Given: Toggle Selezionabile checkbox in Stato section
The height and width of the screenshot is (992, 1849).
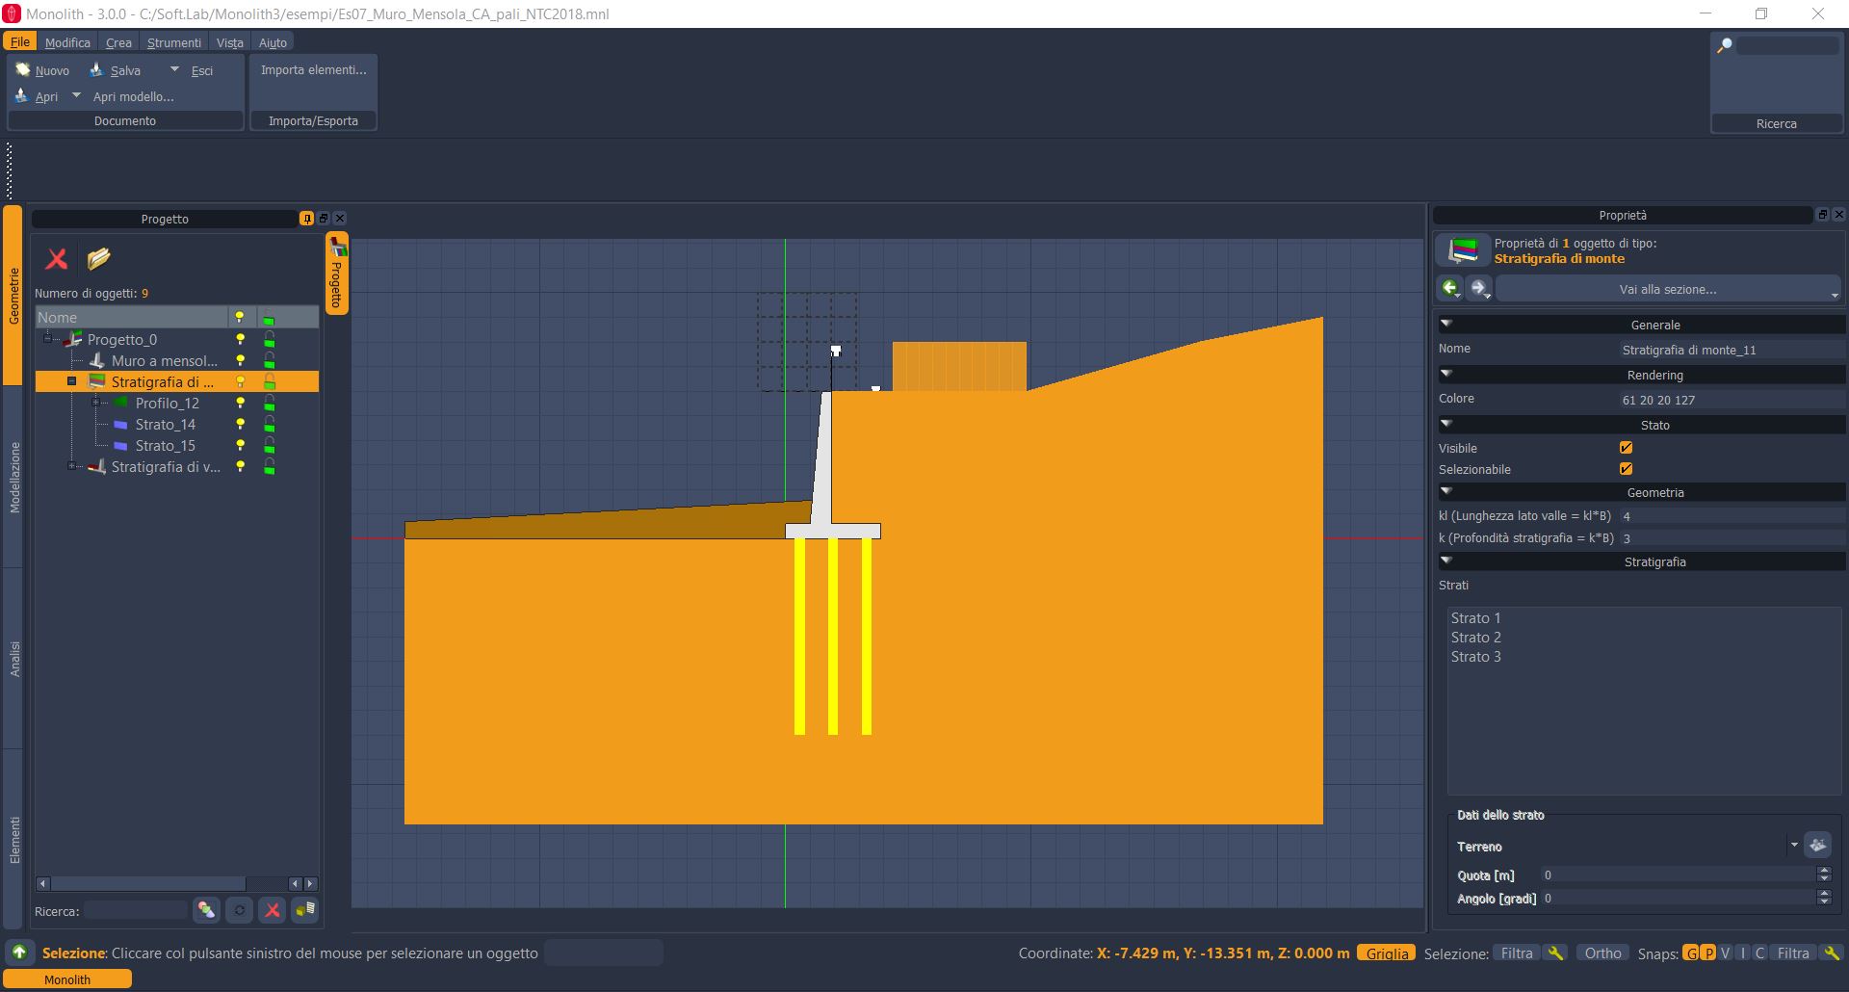Looking at the screenshot, I should (x=1627, y=469).
